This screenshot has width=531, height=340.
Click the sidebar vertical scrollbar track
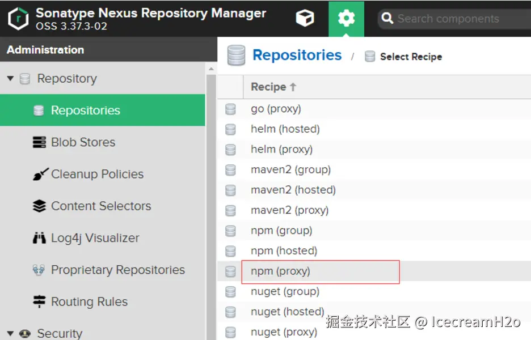(x=211, y=206)
